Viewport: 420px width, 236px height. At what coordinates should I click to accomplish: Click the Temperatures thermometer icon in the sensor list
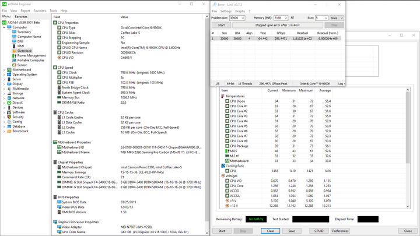coord(223,96)
